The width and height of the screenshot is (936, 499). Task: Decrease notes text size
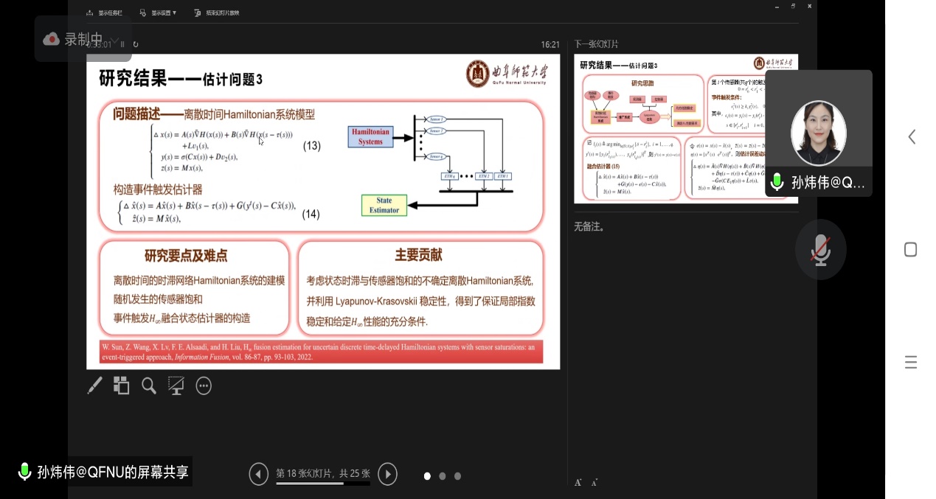[x=594, y=483]
